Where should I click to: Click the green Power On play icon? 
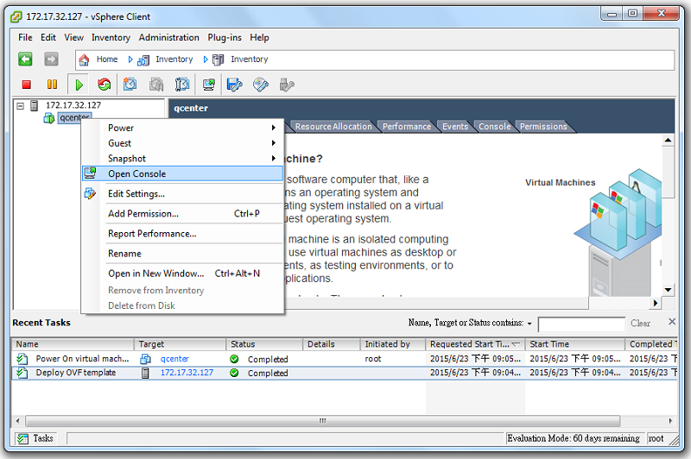click(79, 85)
